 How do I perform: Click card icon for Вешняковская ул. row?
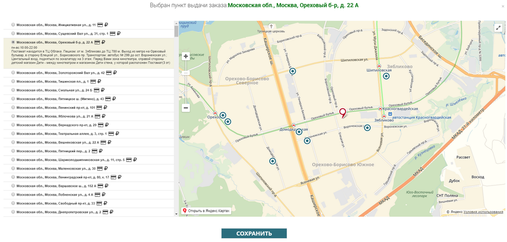click(103, 143)
